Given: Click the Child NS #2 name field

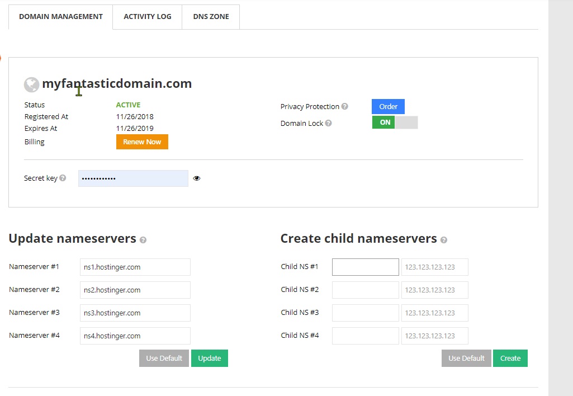Looking at the screenshot, I should pos(366,290).
